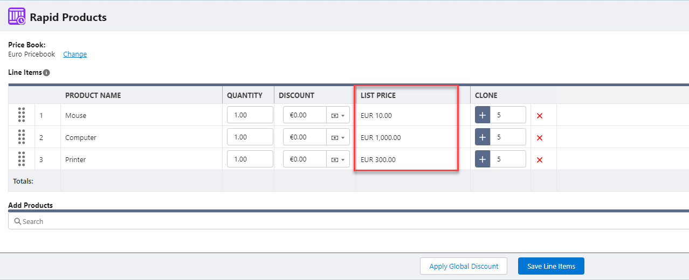
Task: Click the drag handle on Printer row
Action: (x=22, y=159)
